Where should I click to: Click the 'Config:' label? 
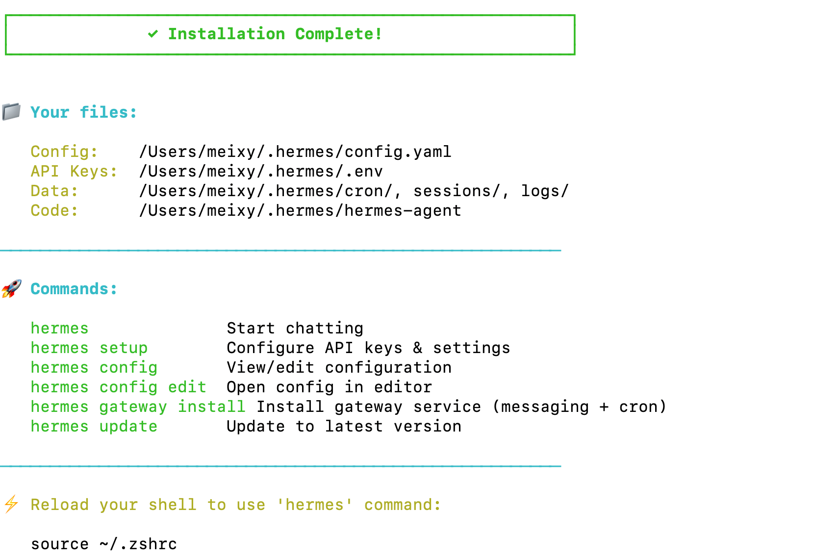tap(65, 152)
